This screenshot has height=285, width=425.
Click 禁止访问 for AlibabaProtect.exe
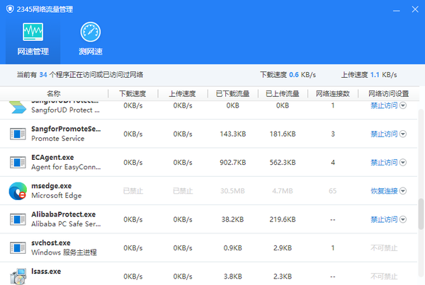tap(384, 219)
